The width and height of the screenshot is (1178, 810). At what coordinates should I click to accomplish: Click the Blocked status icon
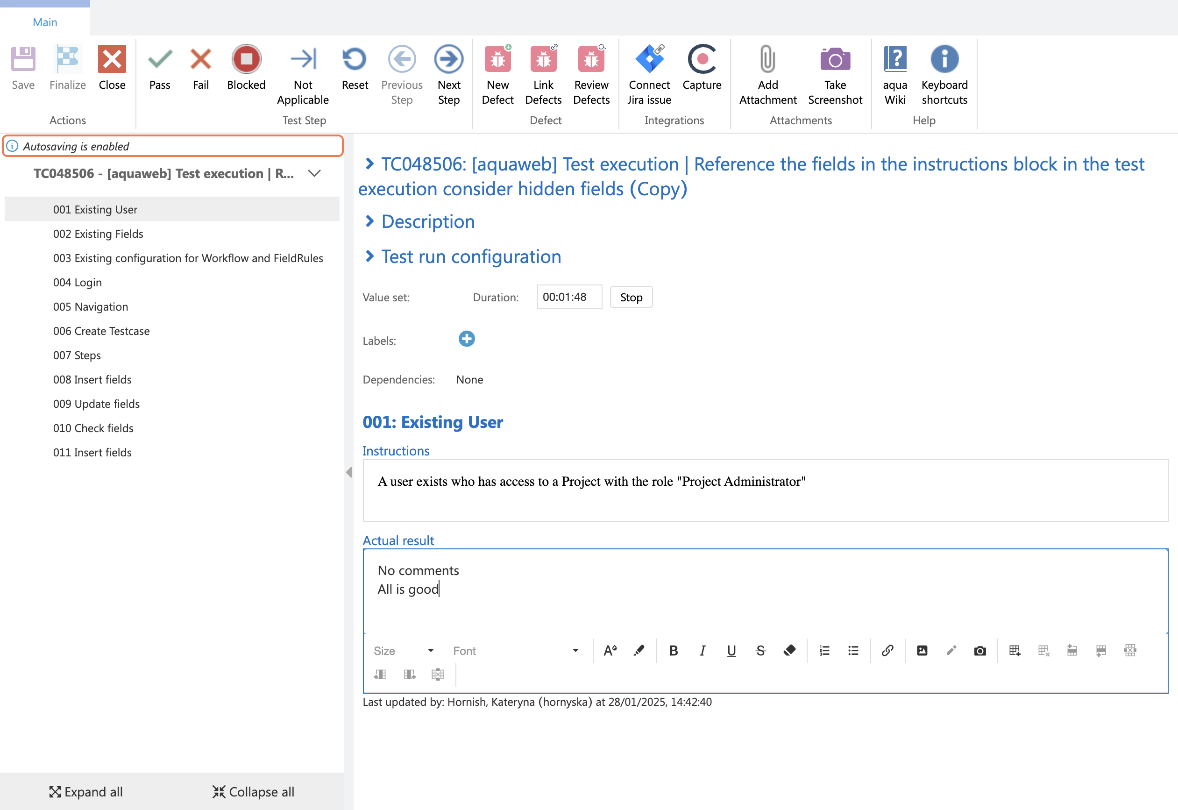(246, 60)
